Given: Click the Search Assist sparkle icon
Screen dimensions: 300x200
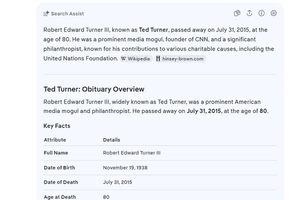Looking at the screenshot, I should pyautogui.click(x=46, y=13).
